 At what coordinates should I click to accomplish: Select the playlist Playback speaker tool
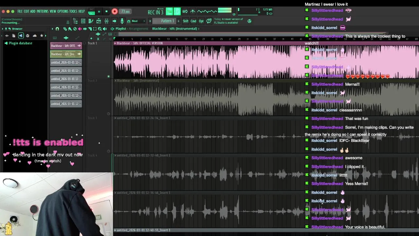click(105, 29)
